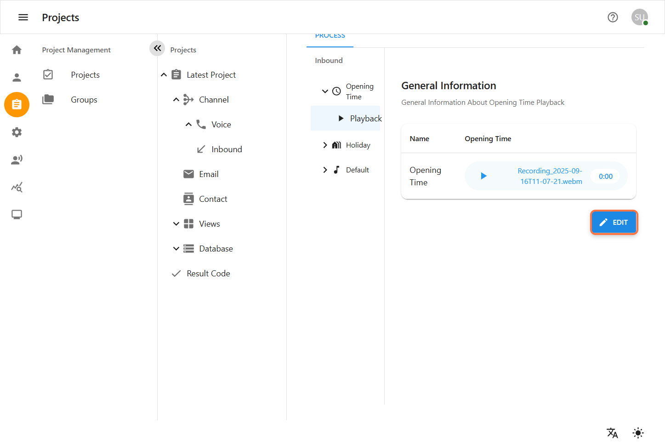Open the hamburger navigation menu
The image size is (665, 446).
23,17
